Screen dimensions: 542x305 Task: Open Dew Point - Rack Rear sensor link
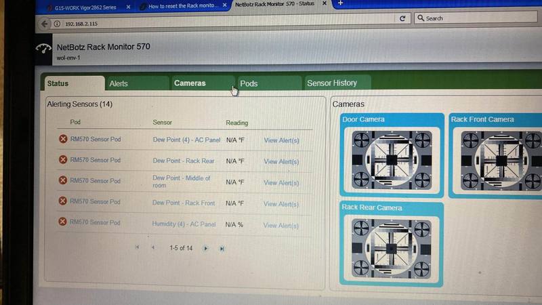coord(184,161)
